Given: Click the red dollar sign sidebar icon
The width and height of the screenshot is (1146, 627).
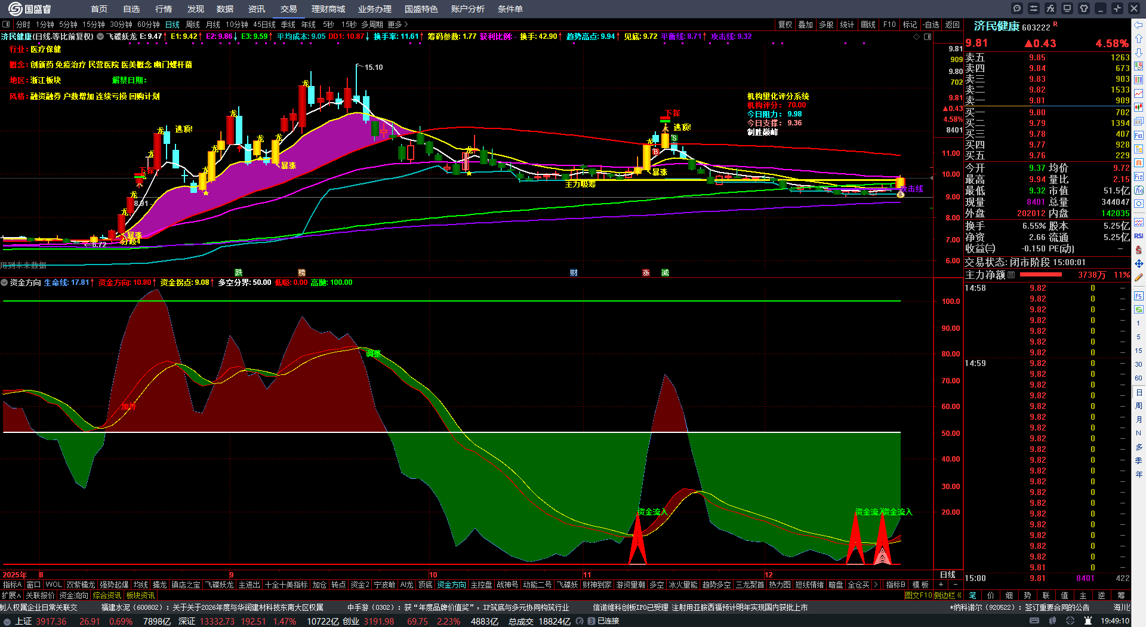Looking at the screenshot, I should tap(1139, 250).
